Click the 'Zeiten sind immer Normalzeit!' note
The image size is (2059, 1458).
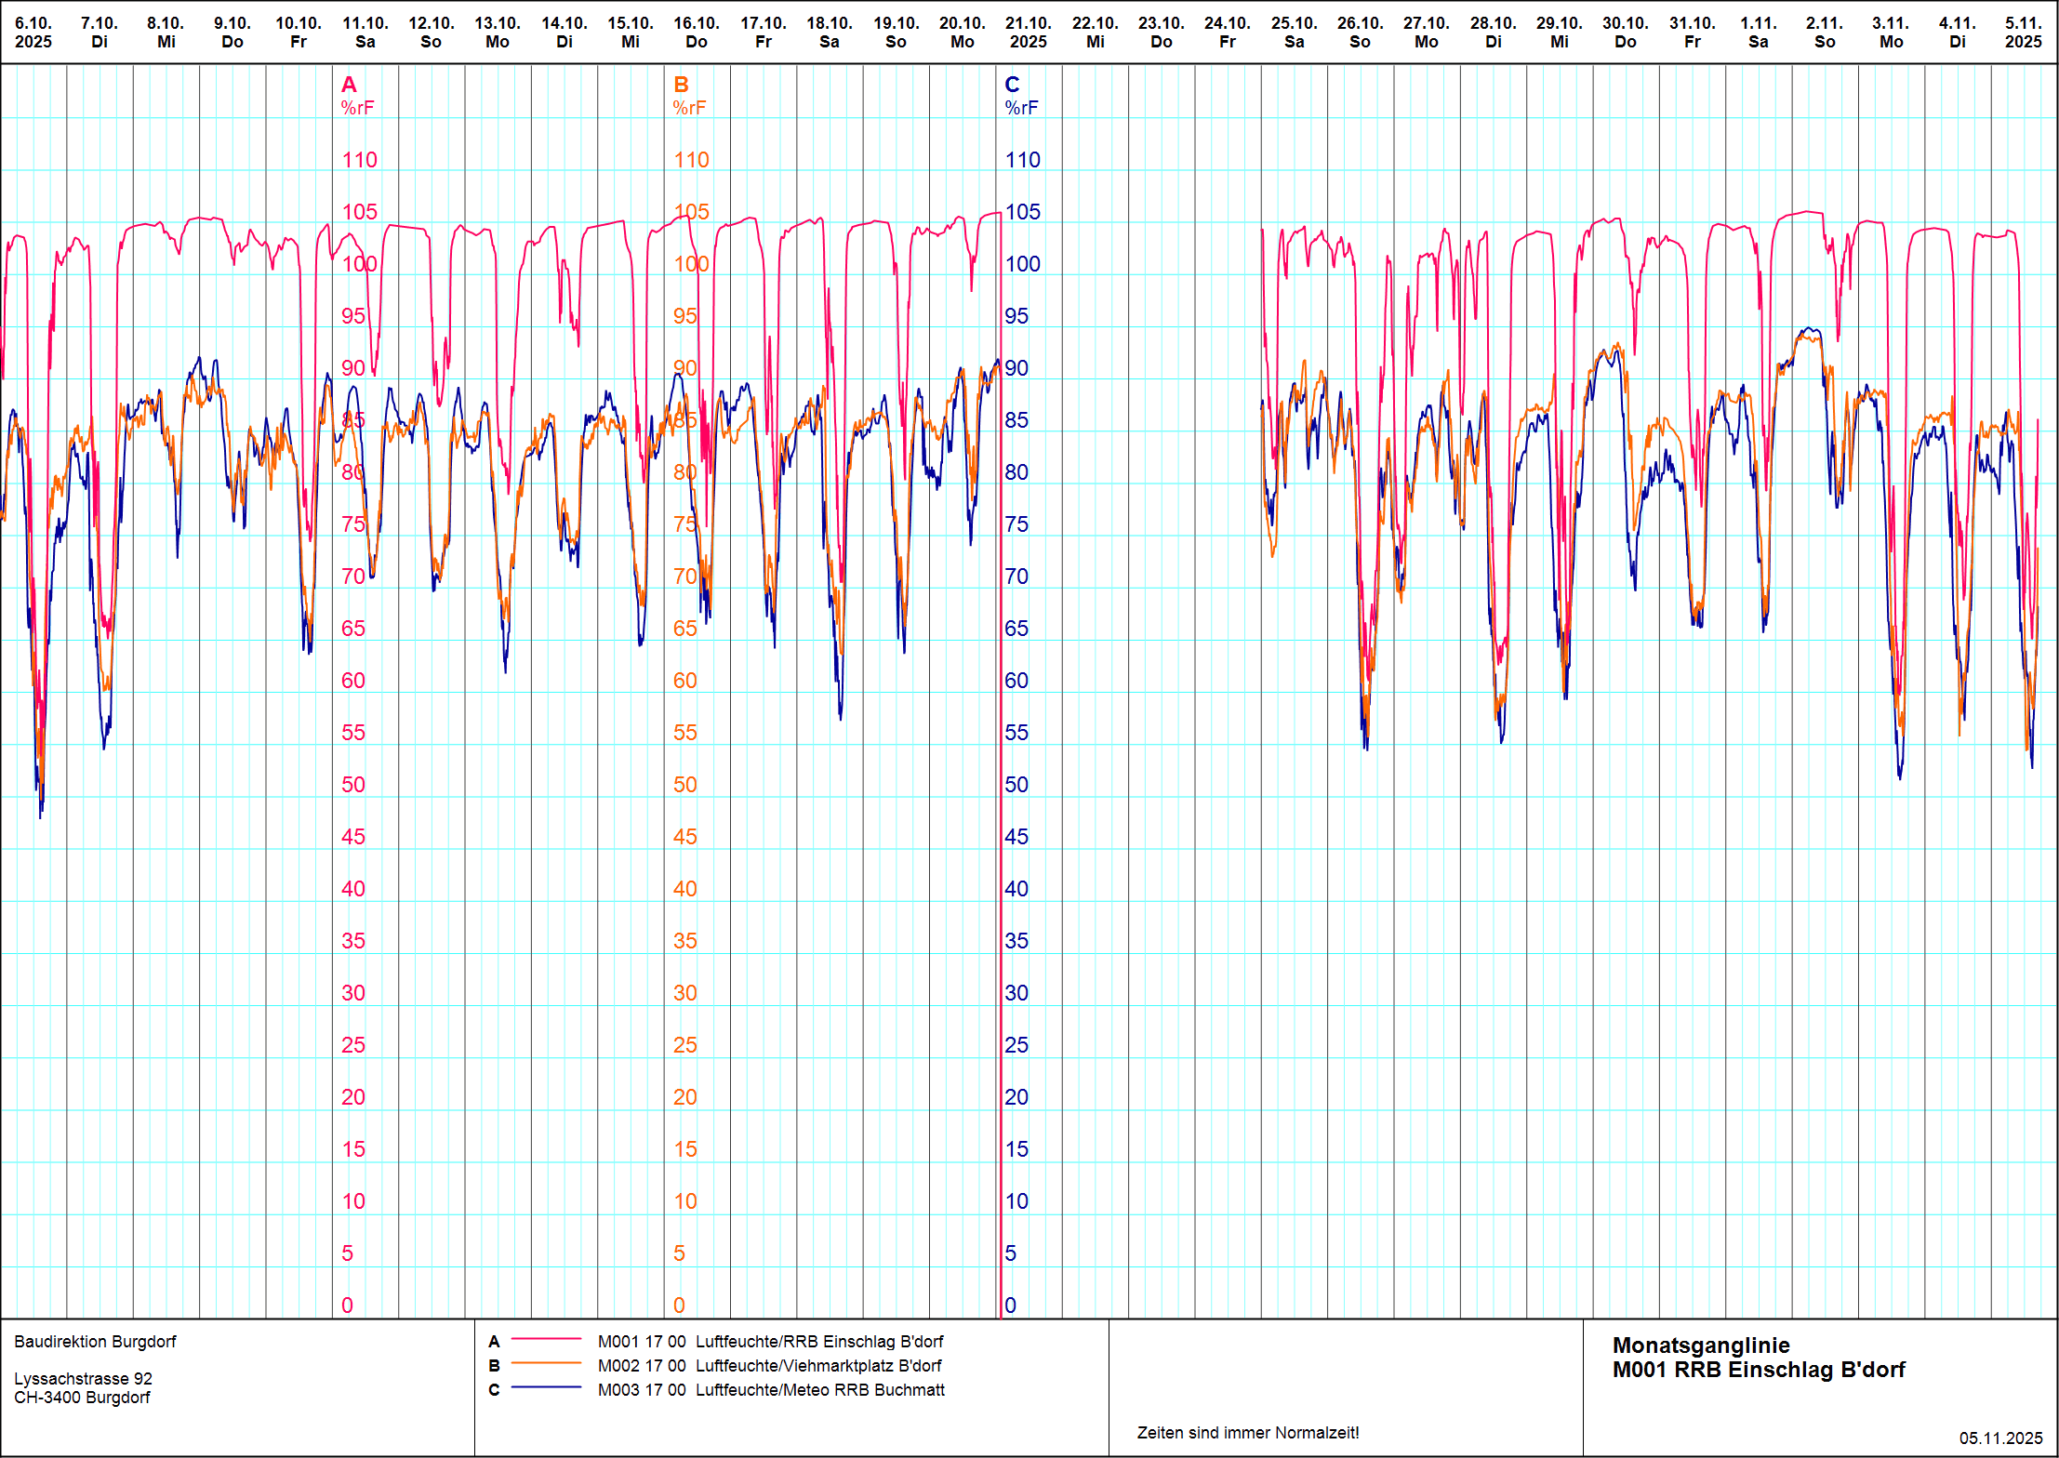(1247, 1433)
